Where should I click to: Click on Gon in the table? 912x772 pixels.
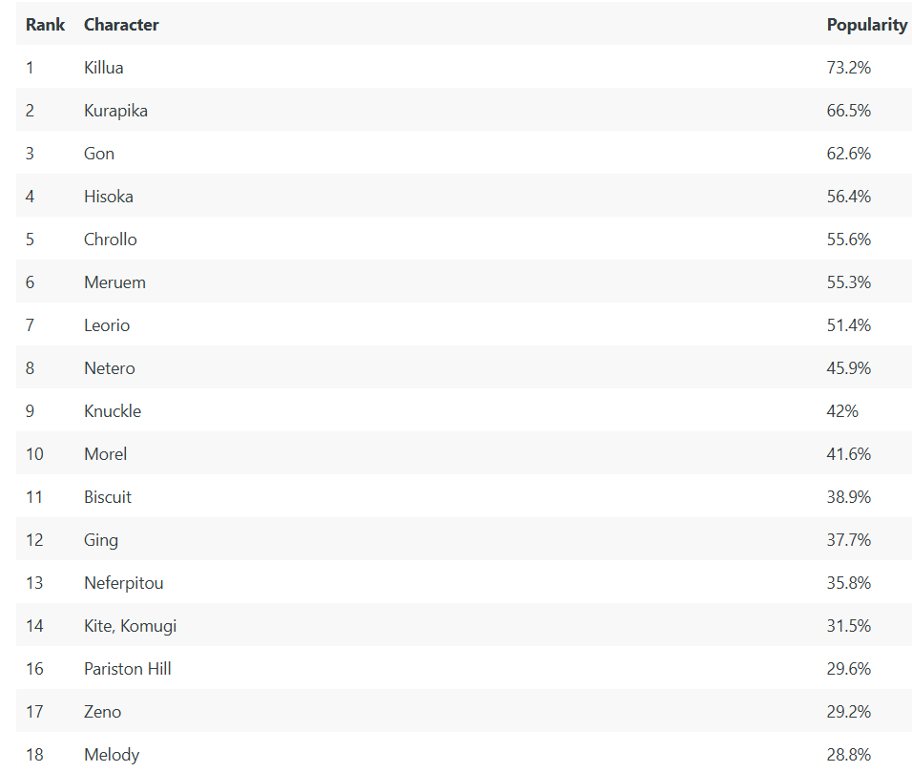[99, 154]
